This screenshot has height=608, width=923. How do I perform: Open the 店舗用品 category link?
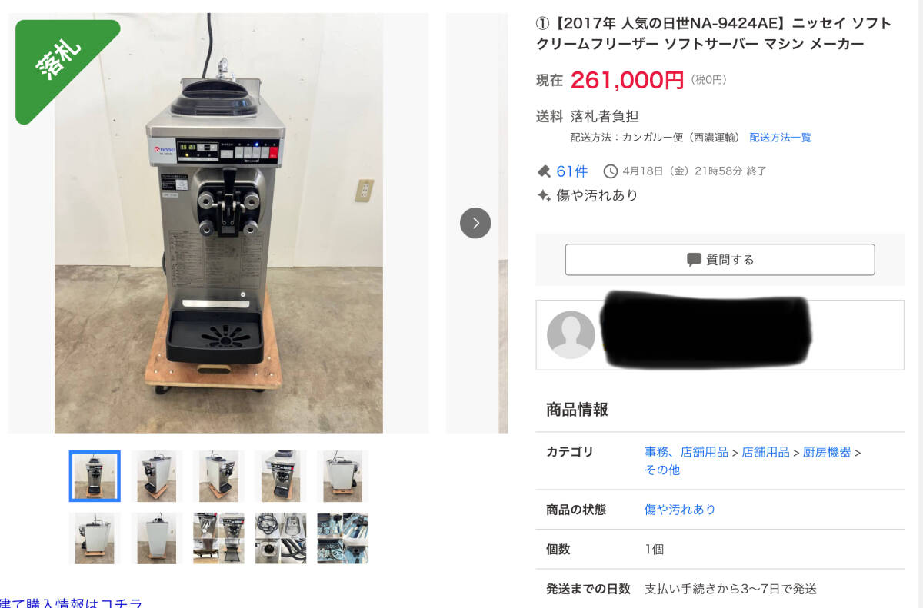765,452
